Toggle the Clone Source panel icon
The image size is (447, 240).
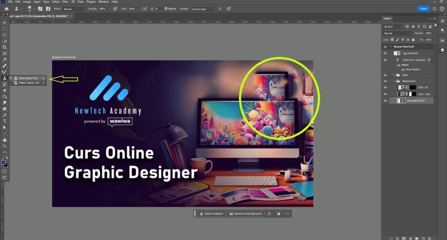coord(48,9)
